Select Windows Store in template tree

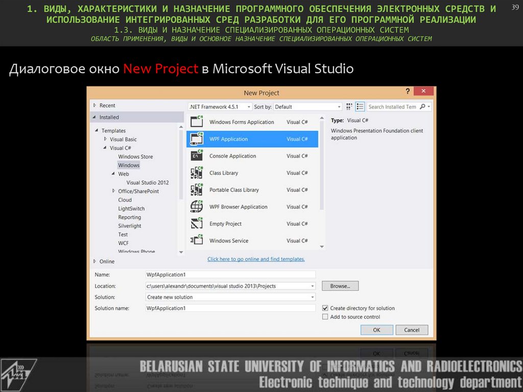point(135,156)
